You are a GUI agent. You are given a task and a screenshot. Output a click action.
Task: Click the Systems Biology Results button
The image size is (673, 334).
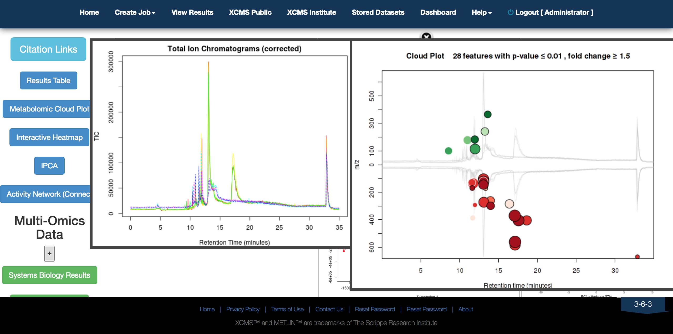(x=49, y=275)
